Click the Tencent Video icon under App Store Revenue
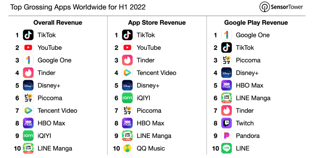The width and height of the screenshot is (312, 158). (127, 73)
